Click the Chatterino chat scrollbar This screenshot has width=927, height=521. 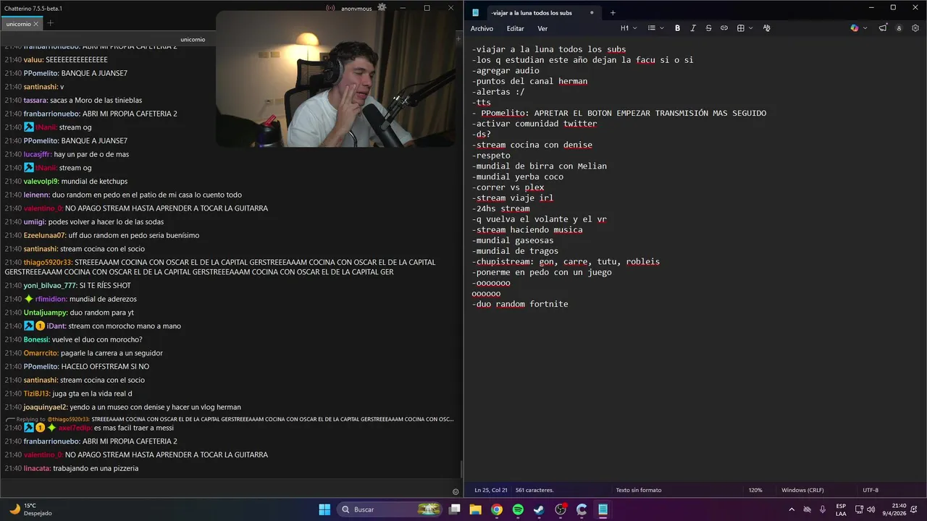[461, 470]
